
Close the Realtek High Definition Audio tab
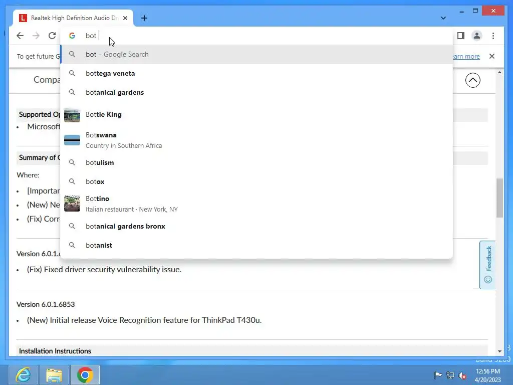tap(125, 18)
